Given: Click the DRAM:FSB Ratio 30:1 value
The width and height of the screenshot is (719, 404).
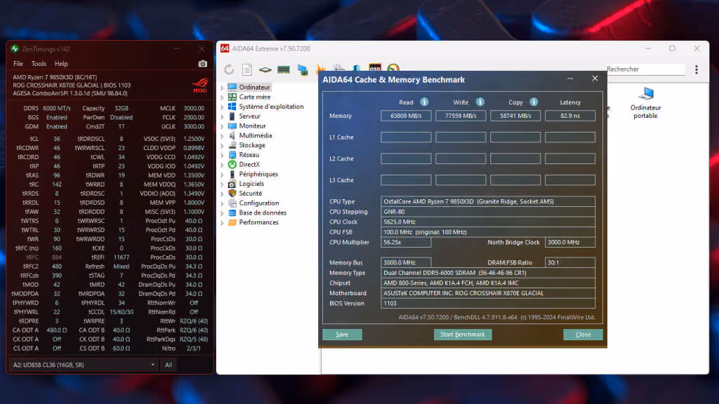Looking at the screenshot, I should click(570, 262).
